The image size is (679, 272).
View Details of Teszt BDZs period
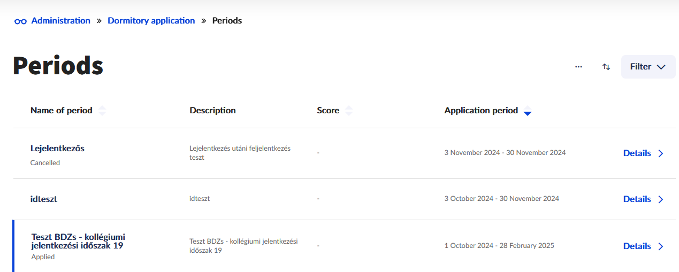(x=637, y=246)
